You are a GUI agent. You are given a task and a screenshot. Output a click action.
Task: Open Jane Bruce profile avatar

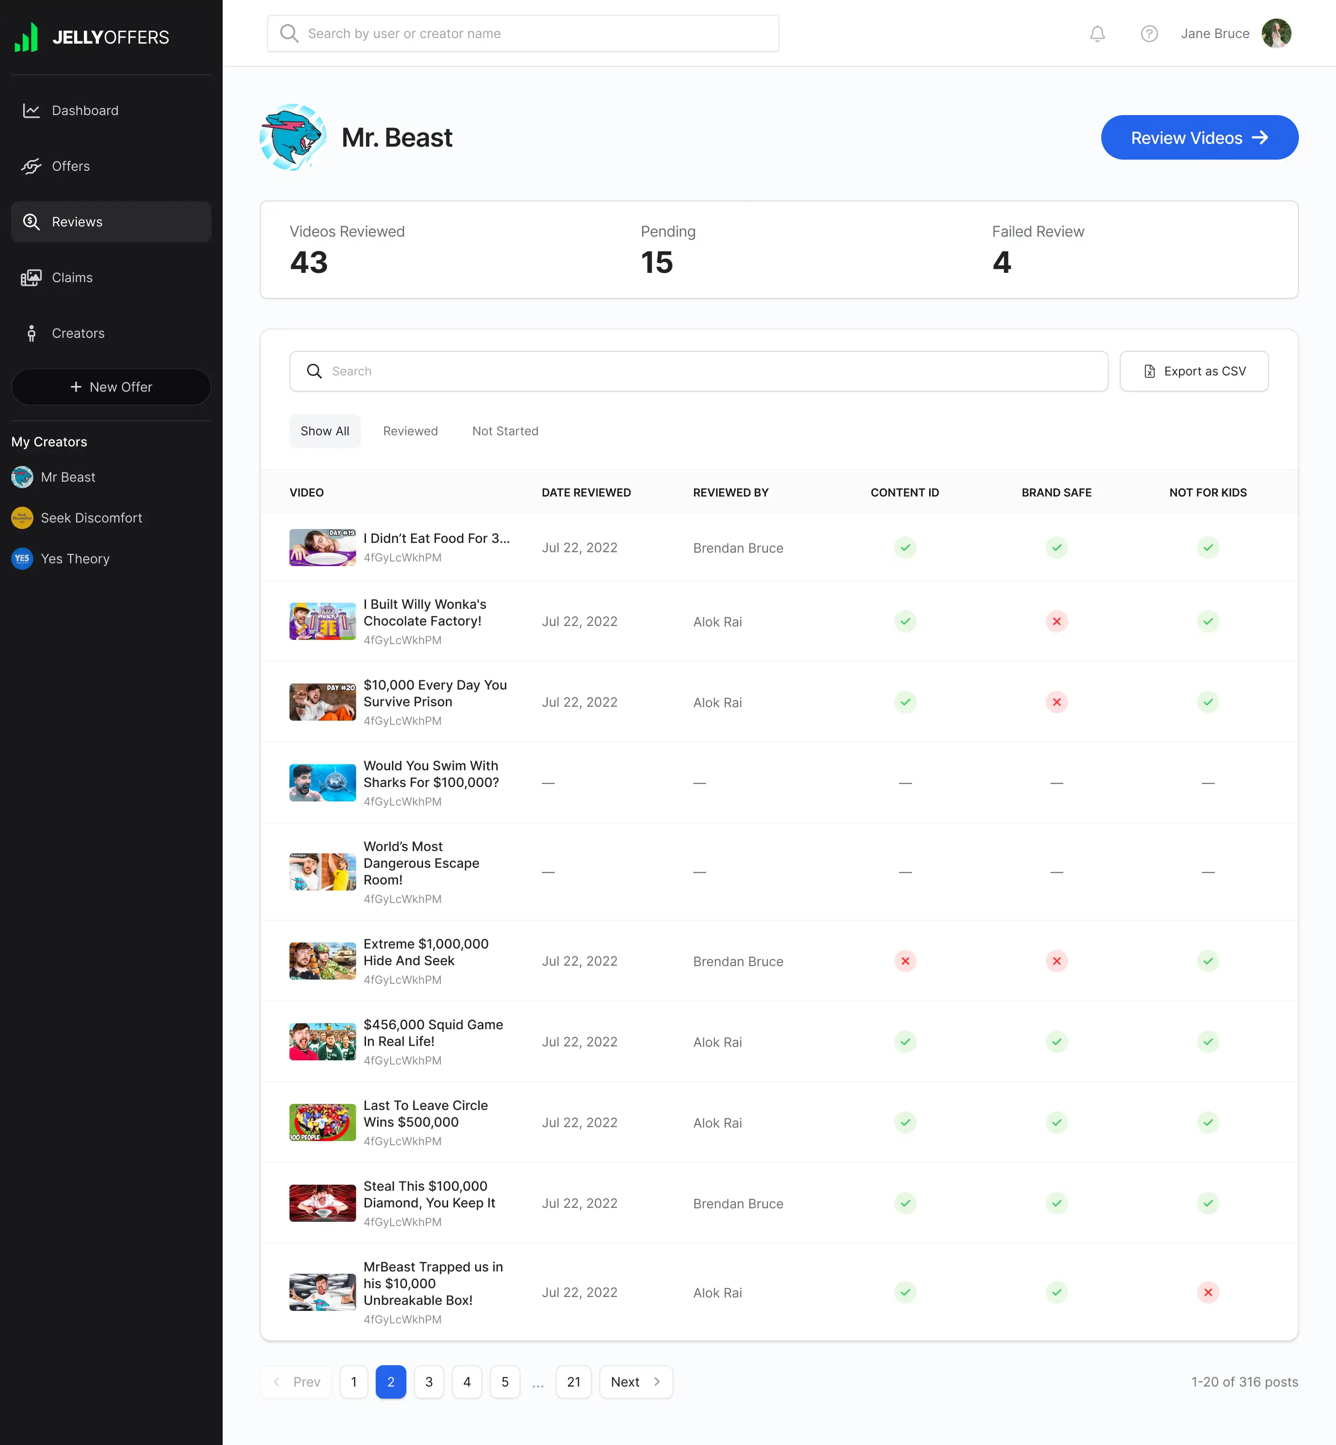(1277, 33)
